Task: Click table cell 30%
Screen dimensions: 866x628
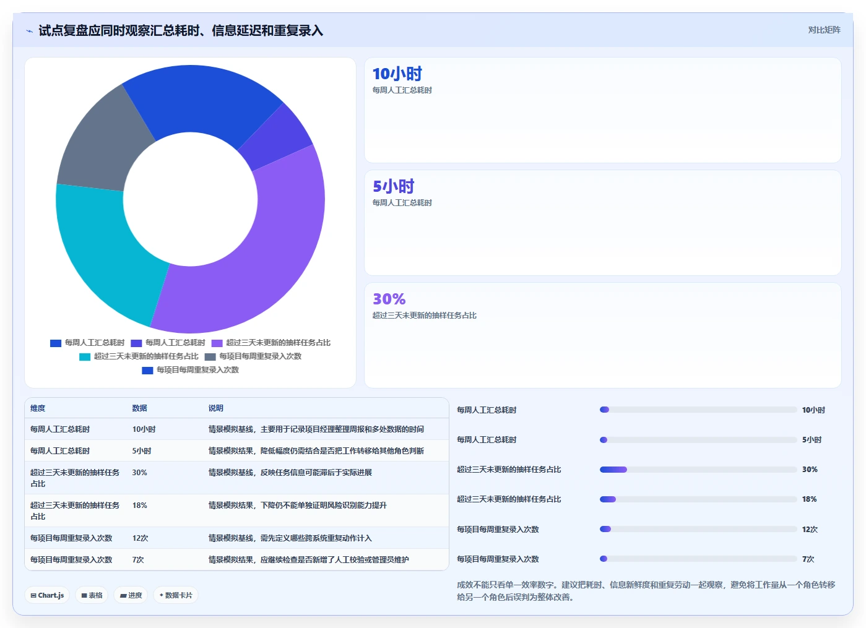Action: pos(139,473)
